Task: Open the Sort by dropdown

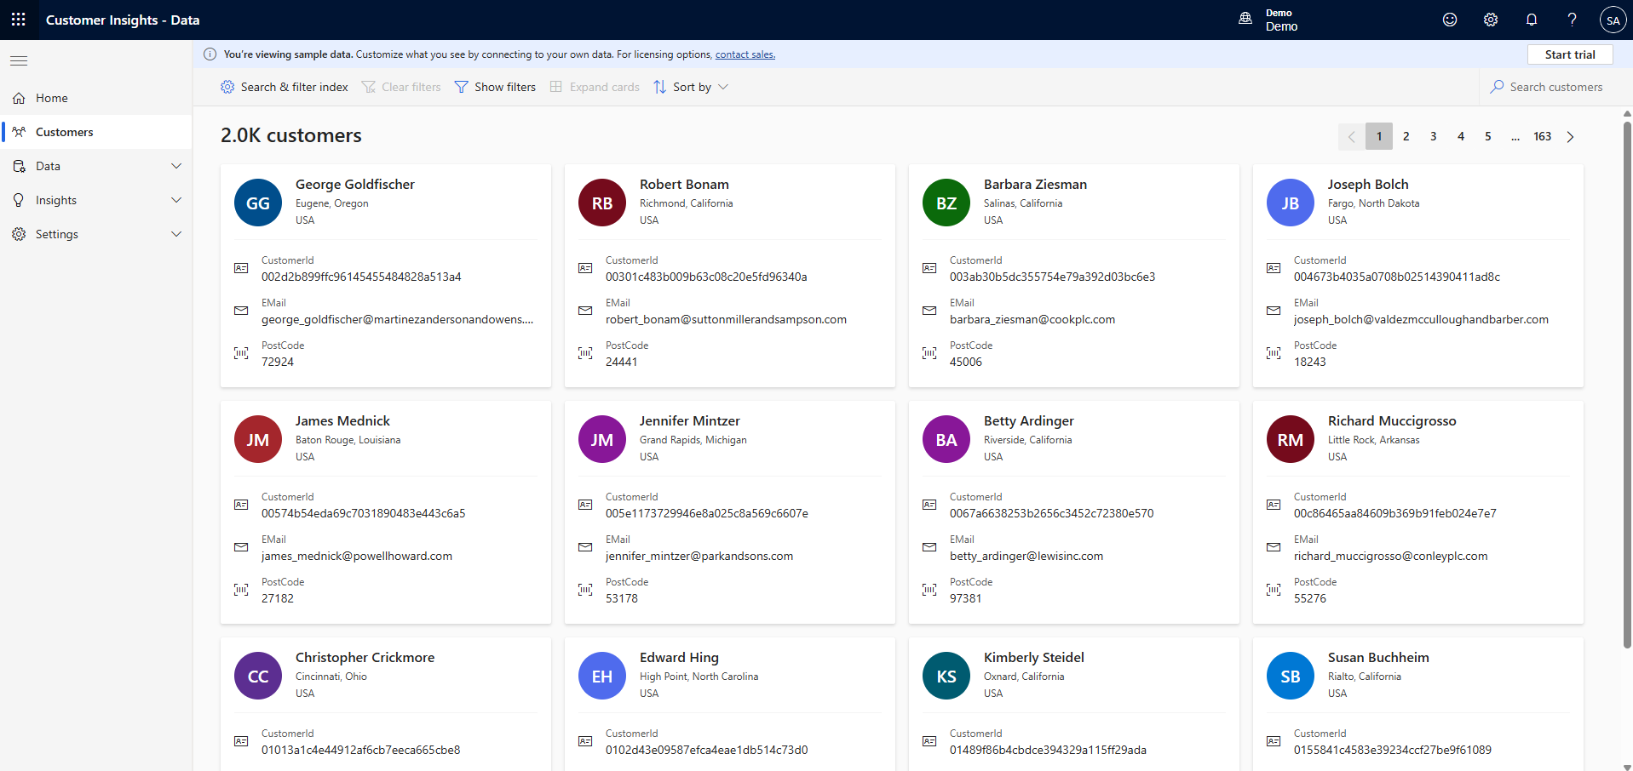Action: pos(692,87)
